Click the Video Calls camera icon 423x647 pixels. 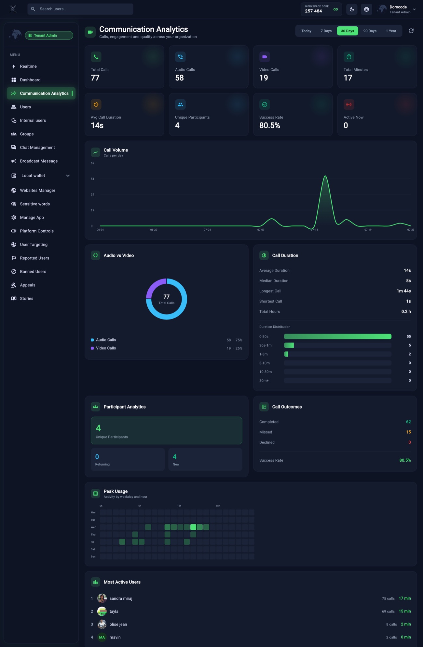coord(265,57)
